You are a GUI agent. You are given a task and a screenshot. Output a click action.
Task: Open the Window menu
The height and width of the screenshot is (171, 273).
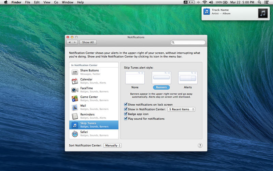68,2
